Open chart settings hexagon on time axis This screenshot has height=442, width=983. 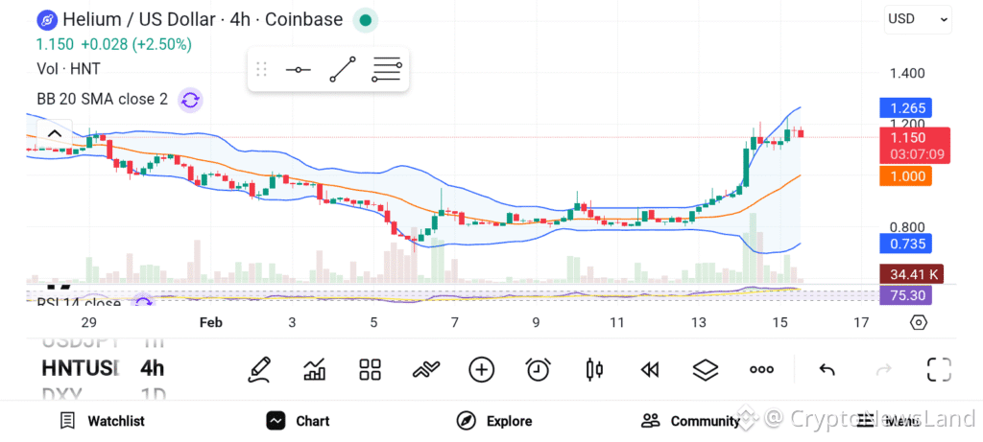pyautogui.click(x=919, y=322)
